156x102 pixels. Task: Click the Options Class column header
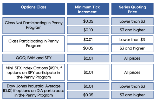(x=34, y=9)
